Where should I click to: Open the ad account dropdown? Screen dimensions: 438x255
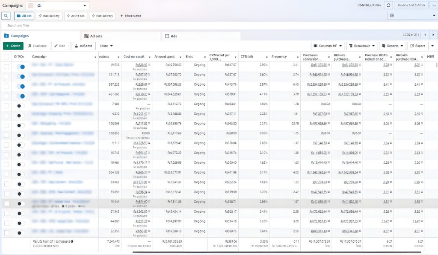58,5
